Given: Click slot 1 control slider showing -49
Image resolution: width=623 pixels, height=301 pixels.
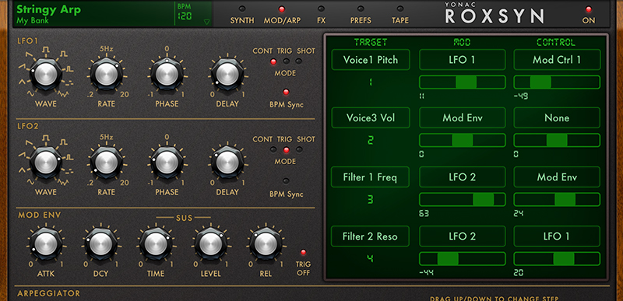Looking at the screenshot, I should click(557, 82).
